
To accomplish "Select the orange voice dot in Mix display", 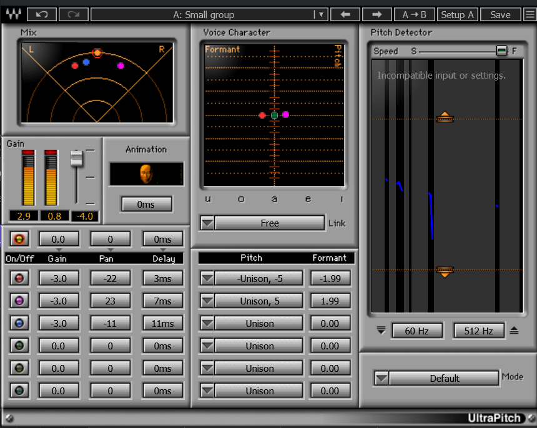I will [97, 52].
